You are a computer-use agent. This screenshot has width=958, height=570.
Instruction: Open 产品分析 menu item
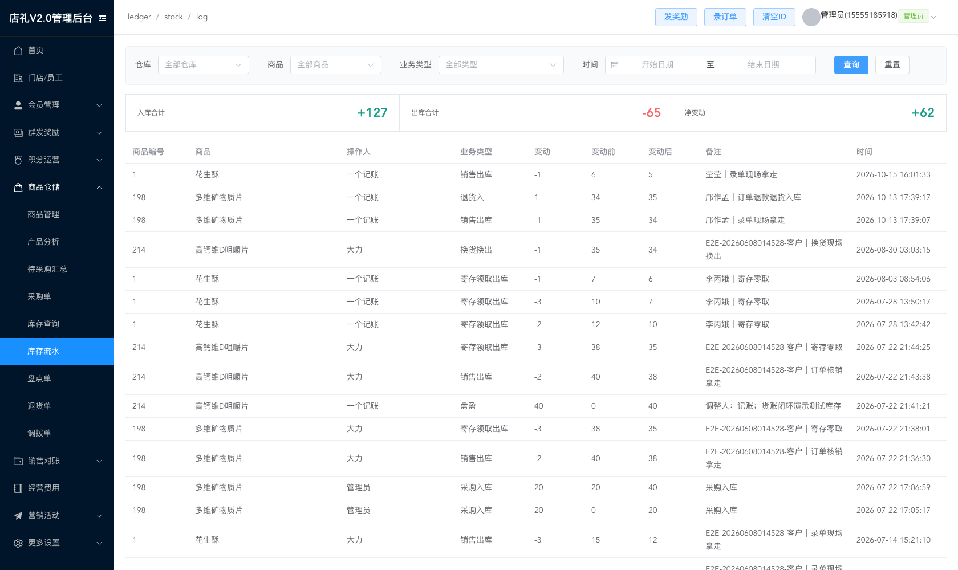57,242
